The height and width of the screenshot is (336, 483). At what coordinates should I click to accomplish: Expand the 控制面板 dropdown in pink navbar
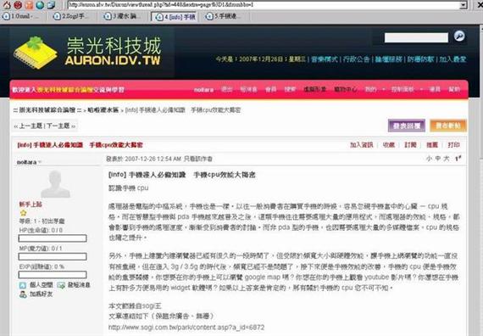pos(421,89)
